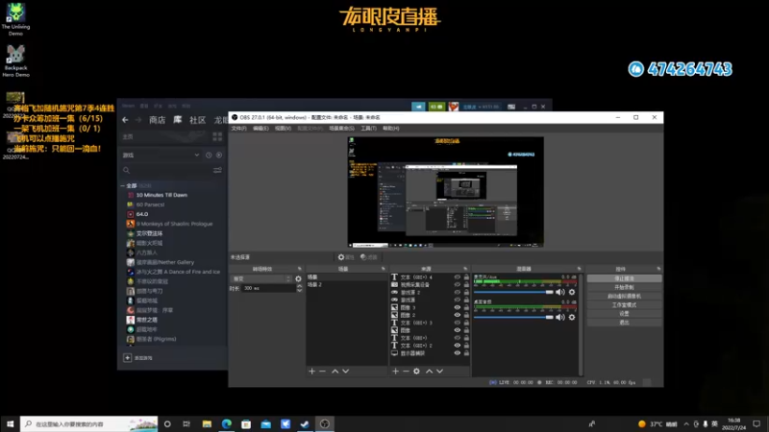
Task: Open Backpack Hero Demo desktop icon
Action: pos(15,60)
